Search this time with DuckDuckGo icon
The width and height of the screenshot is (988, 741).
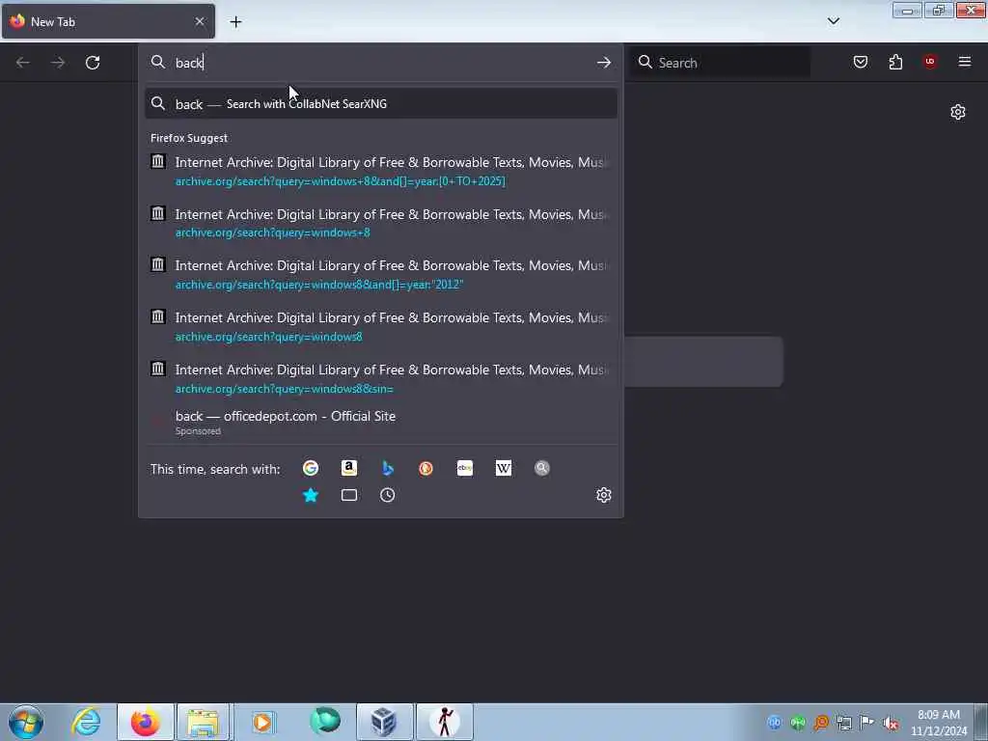[x=425, y=468]
